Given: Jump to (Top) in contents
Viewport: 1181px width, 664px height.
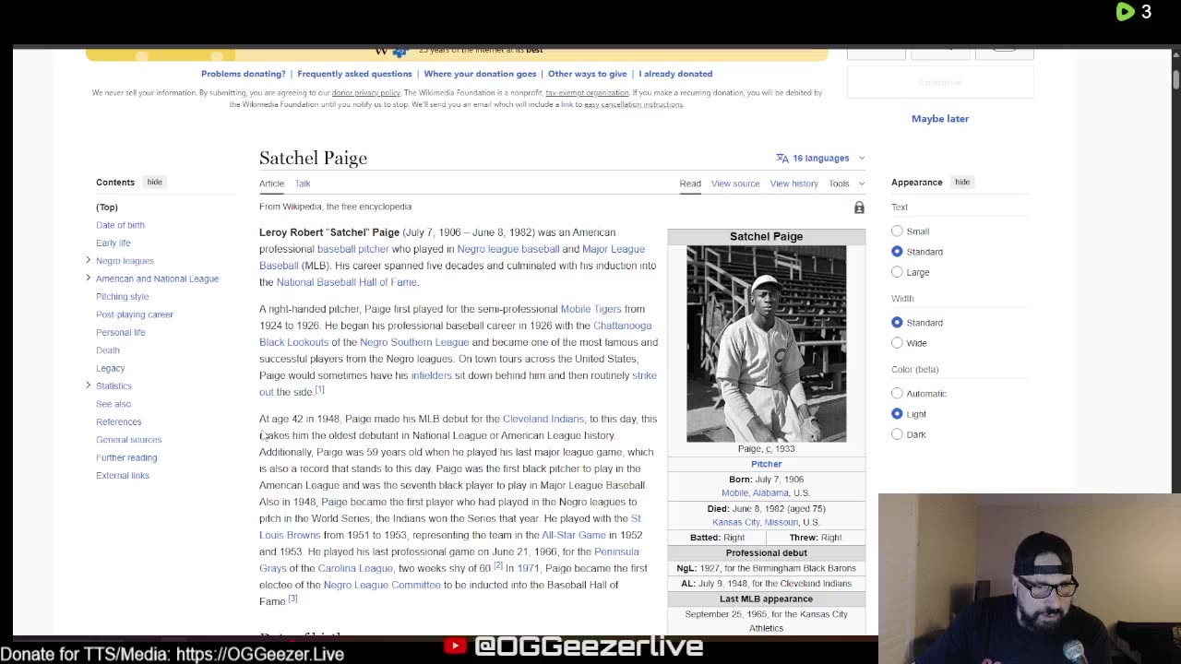Looking at the screenshot, I should coord(107,207).
